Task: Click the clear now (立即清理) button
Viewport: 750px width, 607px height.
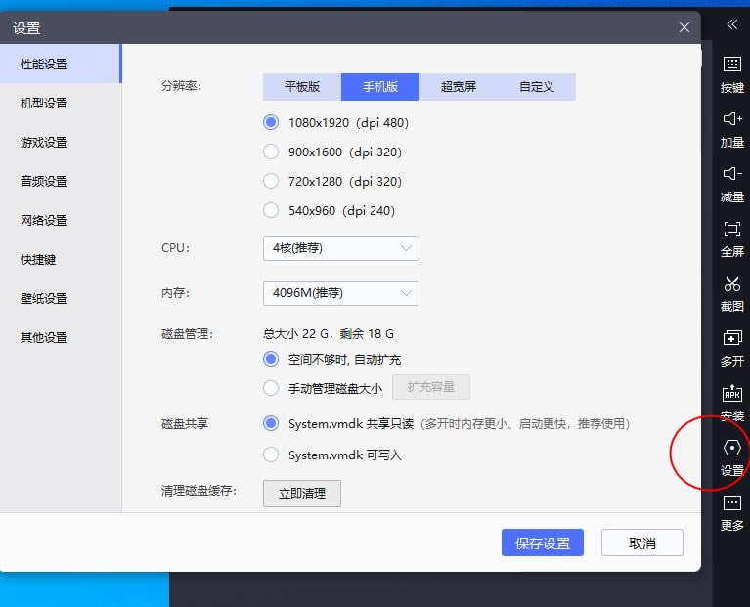Action: tap(302, 494)
